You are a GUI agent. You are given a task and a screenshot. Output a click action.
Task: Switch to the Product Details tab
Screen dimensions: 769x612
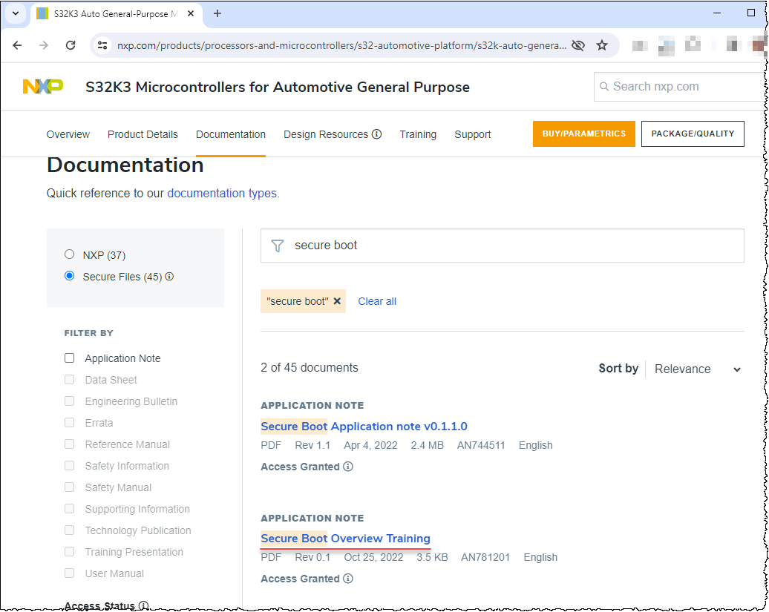click(143, 134)
